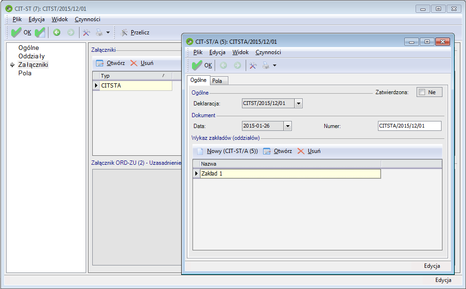Open Czynności menu in CIT-ST window
Viewport: 466px width, 289px height.
[x=88, y=19]
